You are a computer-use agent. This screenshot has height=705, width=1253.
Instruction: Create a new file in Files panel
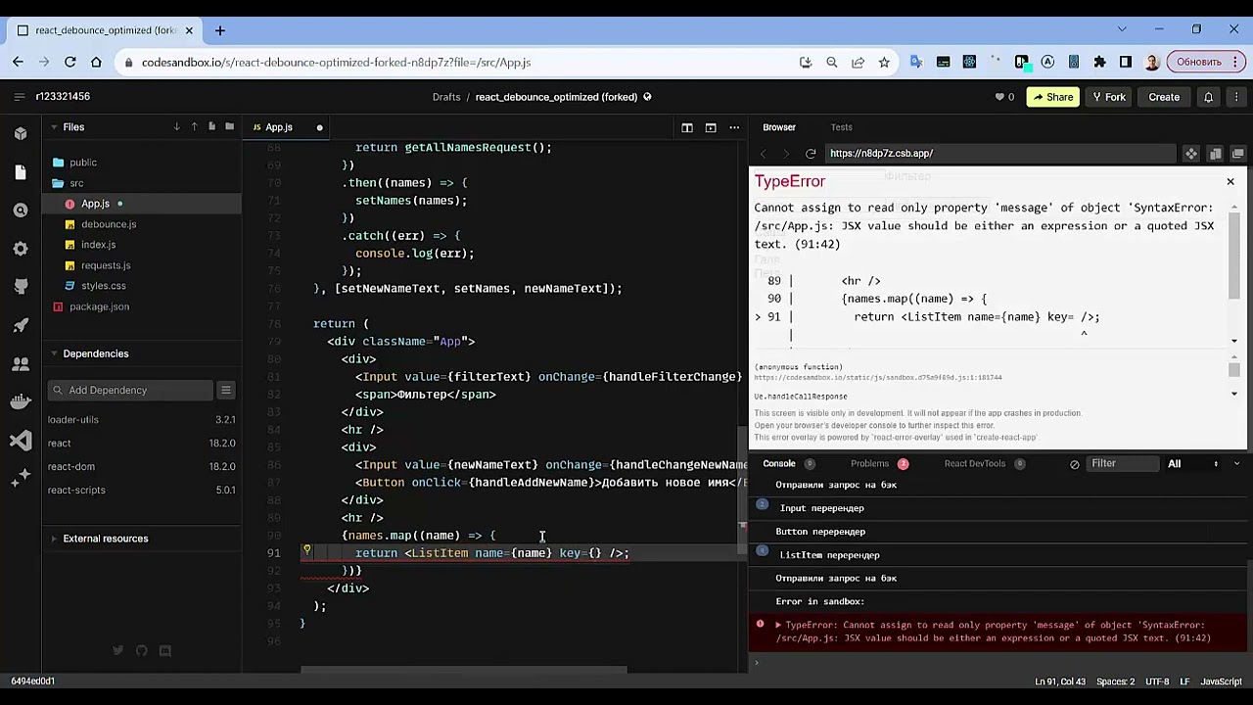click(211, 127)
